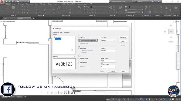181x101 pixels.
Task: Click the Apply button
Action: click(102, 72)
